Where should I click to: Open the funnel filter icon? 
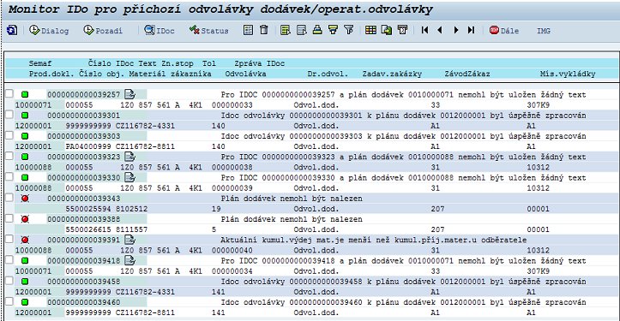(x=348, y=30)
